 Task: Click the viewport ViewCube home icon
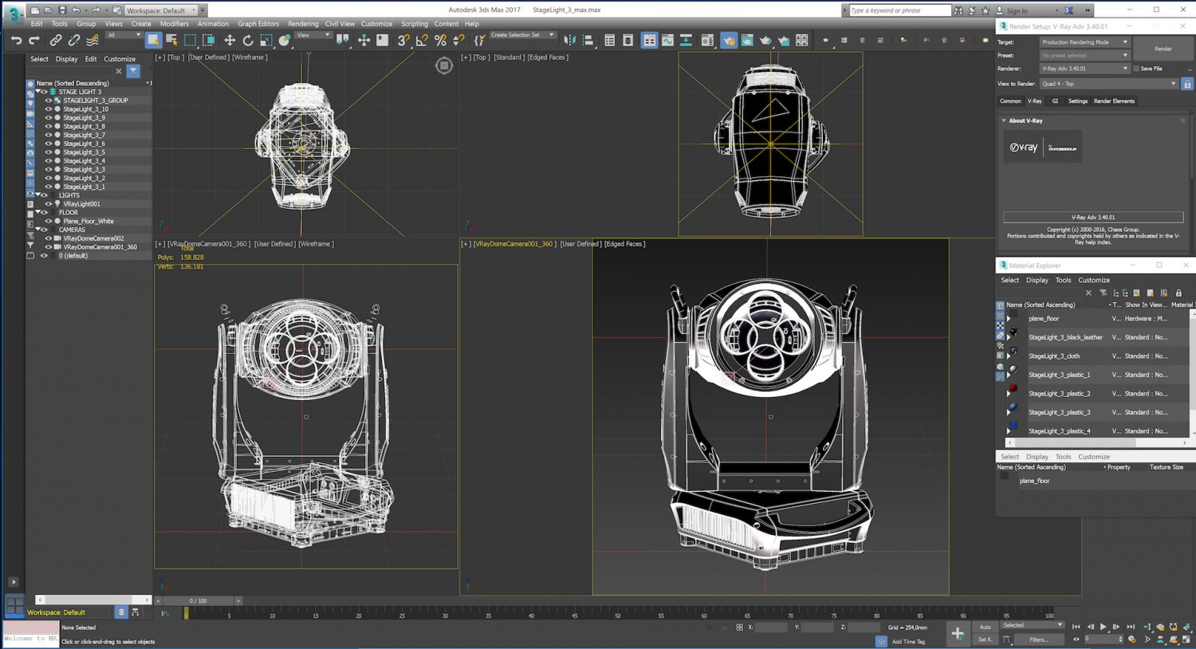pos(444,66)
